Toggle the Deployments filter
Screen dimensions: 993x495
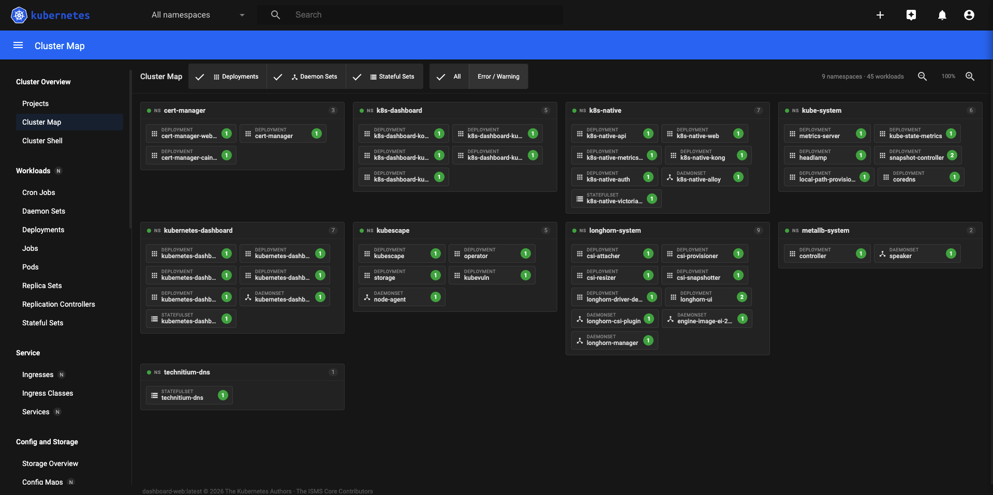click(x=228, y=77)
